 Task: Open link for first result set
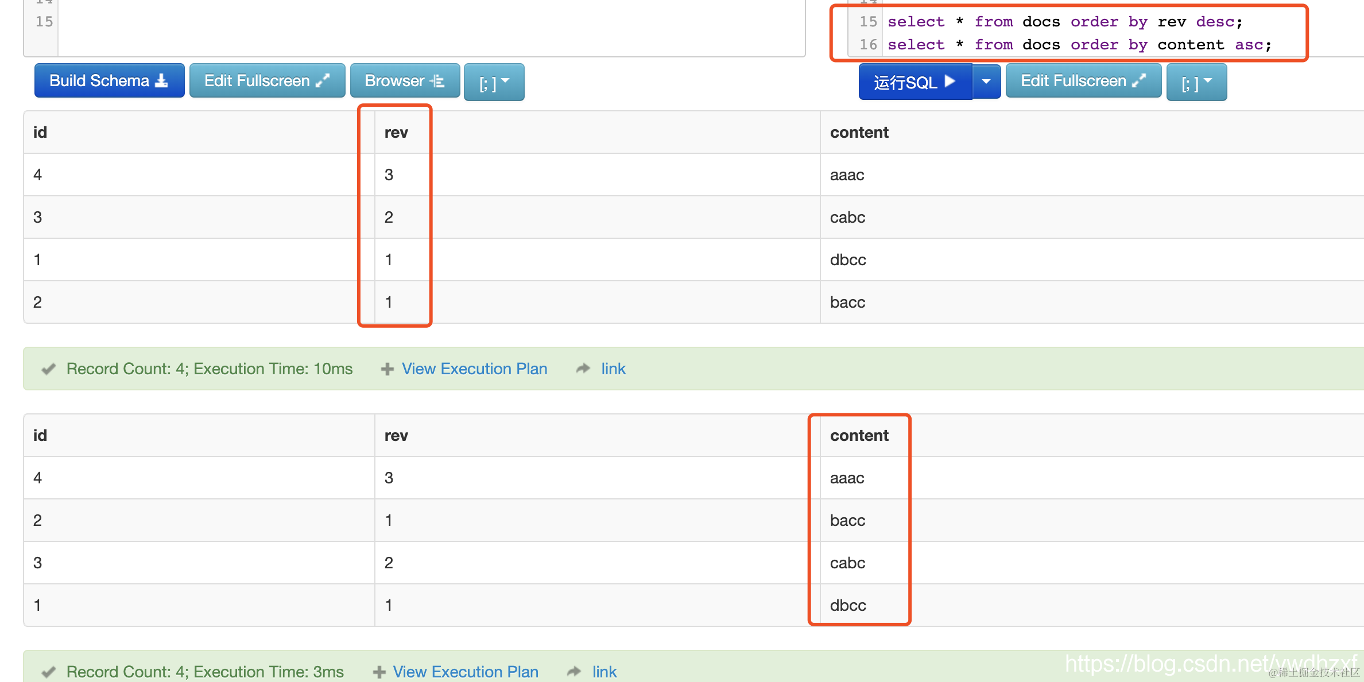click(x=613, y=369)
